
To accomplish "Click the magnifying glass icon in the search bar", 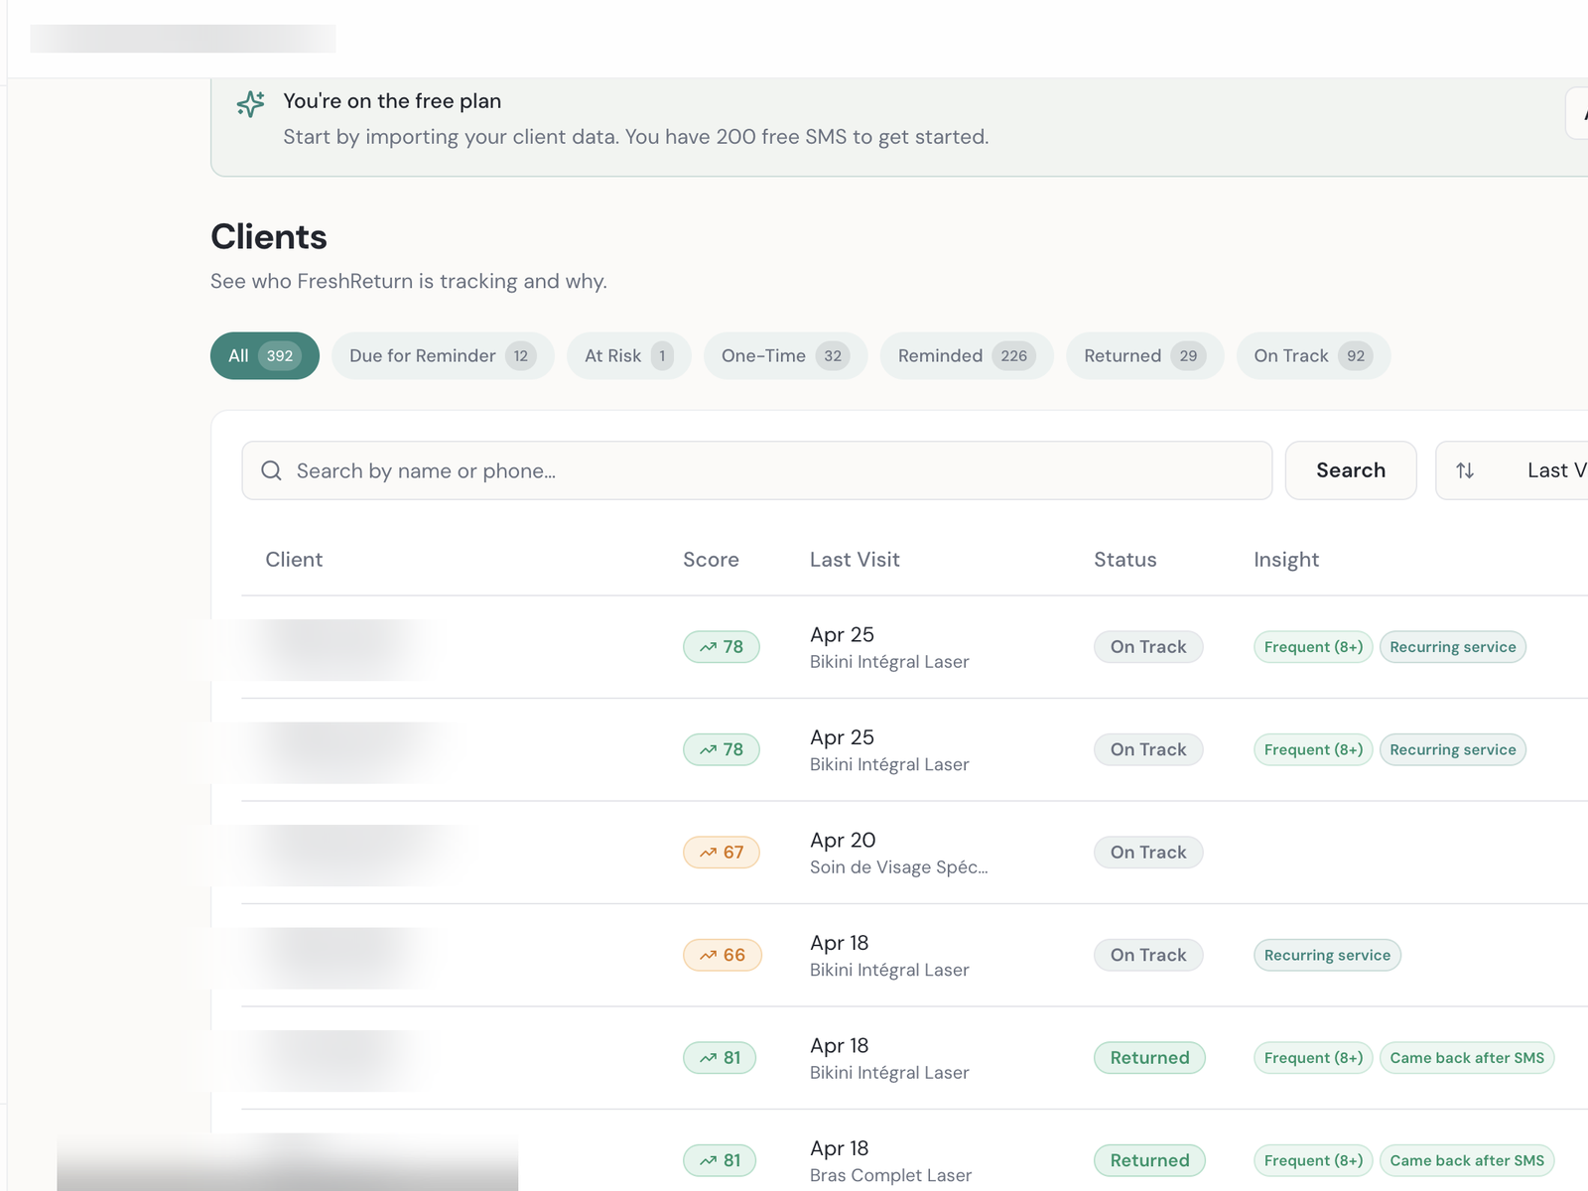I will pos(271,470).
